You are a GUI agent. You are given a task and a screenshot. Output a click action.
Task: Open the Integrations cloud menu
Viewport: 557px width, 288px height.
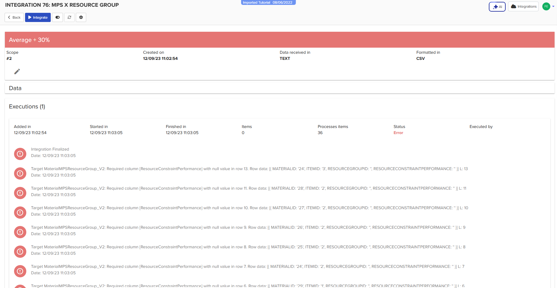coord(523,7)
